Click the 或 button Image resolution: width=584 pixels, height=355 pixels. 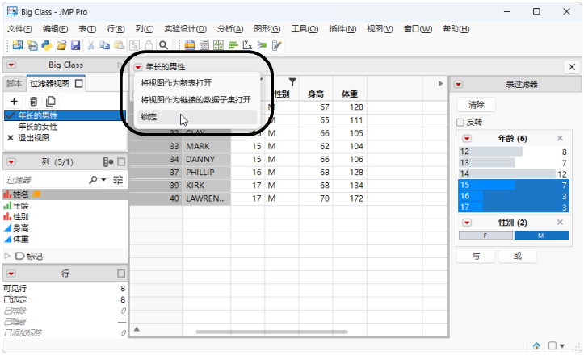tap(517, 256)
